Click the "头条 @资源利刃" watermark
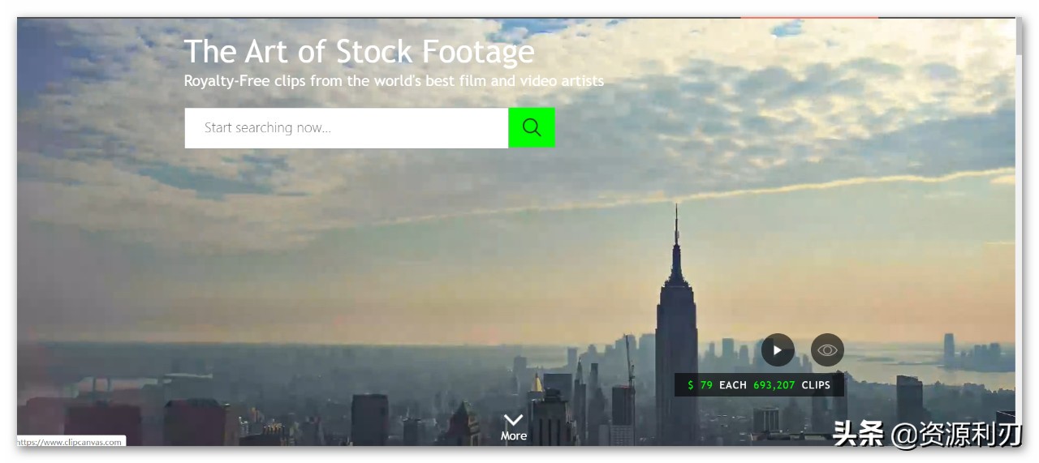The height and width of the screenshot is (463, 1039). (927, 435)
